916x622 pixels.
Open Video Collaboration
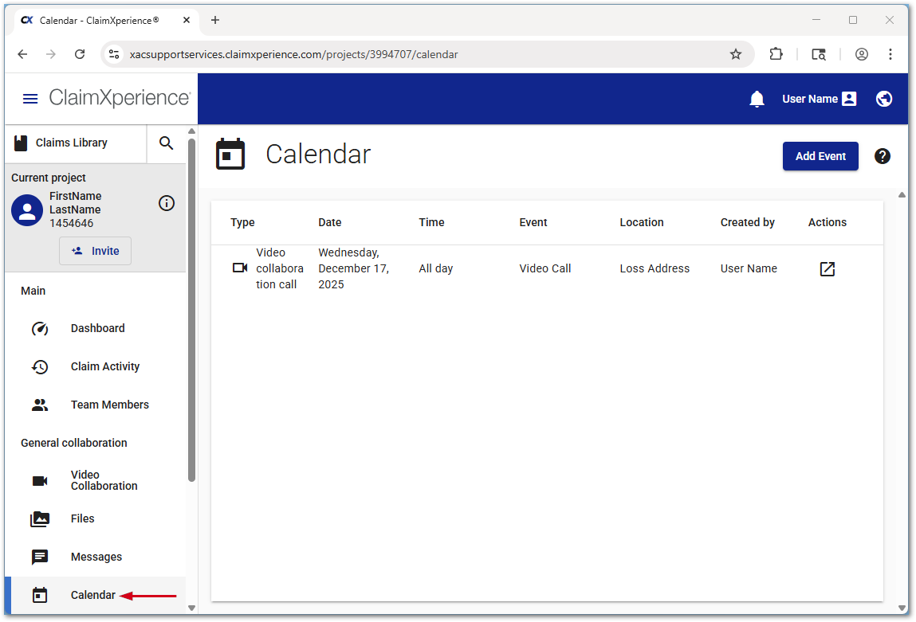[x=40, y=481]
